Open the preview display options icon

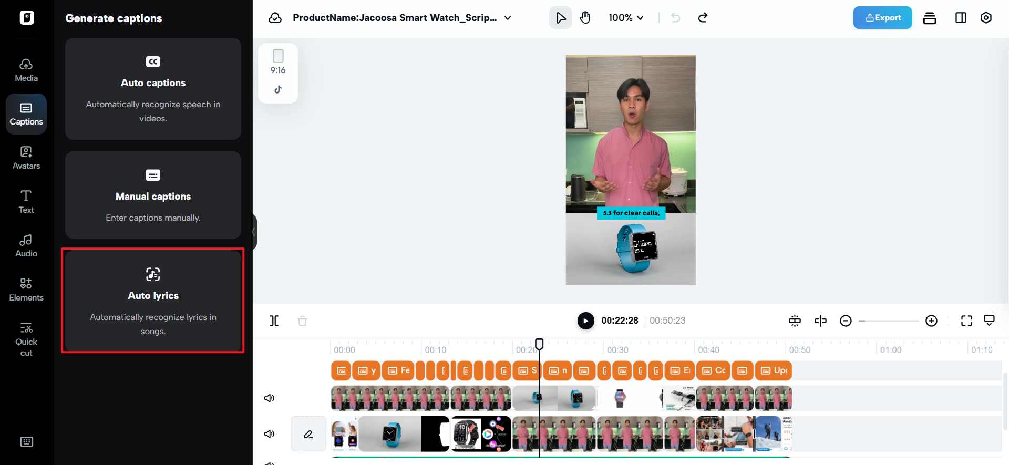click(x=989, y=321)
